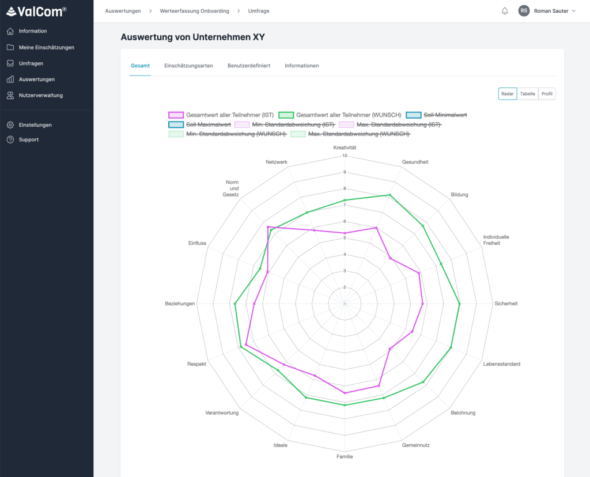The height and width of the screenshot is (477, 590).
Task: Select the Profil view button
Action: (547, 94)
